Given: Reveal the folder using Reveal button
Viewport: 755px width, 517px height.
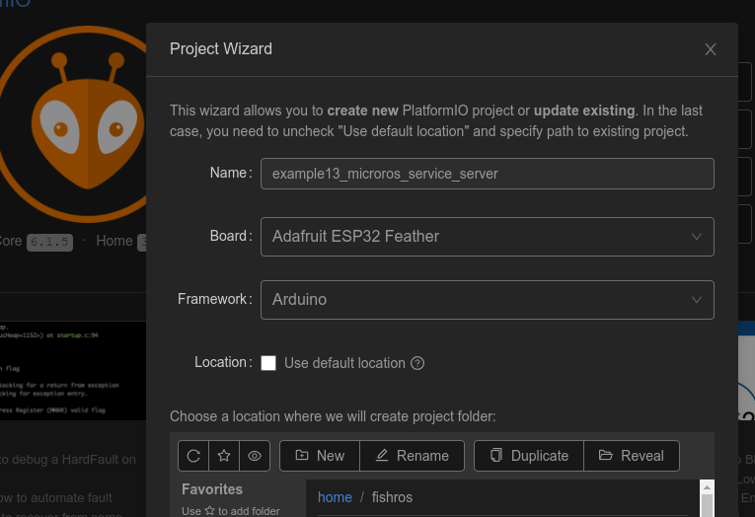Looking at the screenshot, I should (631, 456).
